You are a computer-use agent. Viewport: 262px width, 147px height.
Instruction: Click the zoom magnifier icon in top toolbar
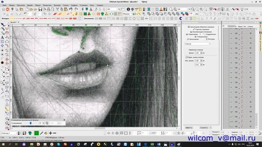click(x=171, y=9)
